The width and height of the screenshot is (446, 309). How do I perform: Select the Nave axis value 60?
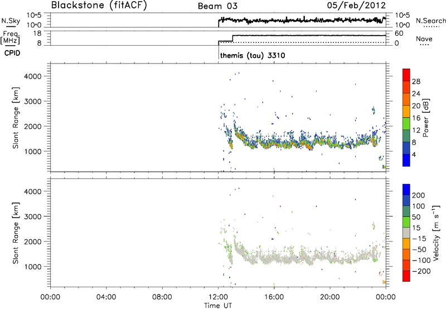tap(399, 33)
